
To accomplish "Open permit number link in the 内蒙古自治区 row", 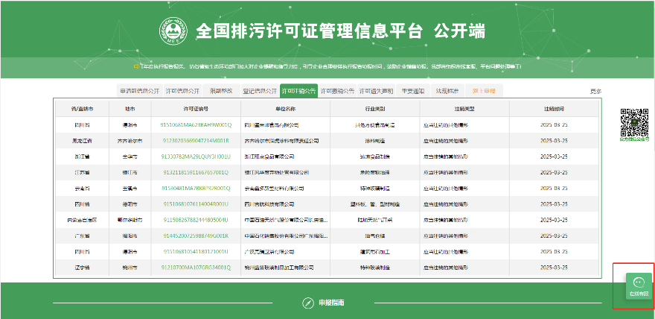I will [x=196, y=220].
